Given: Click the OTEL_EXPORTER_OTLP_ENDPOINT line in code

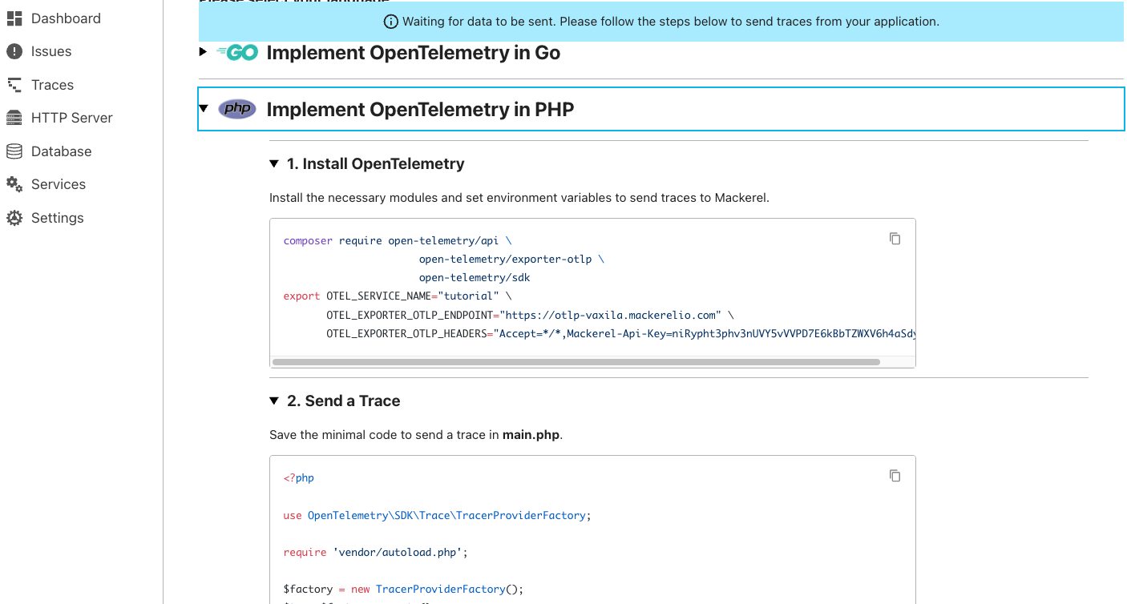Looking at the screenshot, I should click(530, 315).
